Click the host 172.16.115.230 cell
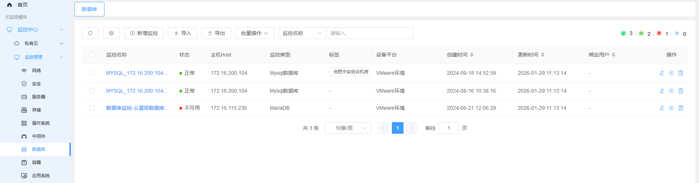The height and width of the screenshot is (183, 699). pos(229,108)
